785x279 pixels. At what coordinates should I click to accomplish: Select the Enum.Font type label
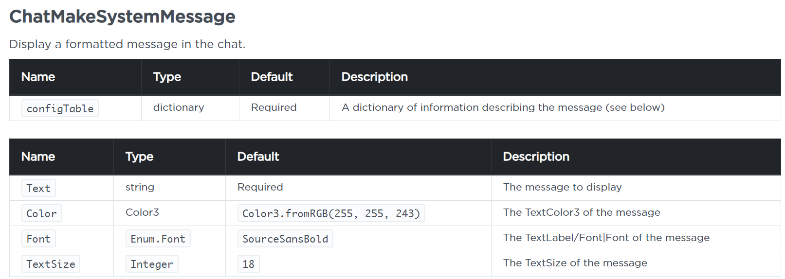[x=158, y=239]
